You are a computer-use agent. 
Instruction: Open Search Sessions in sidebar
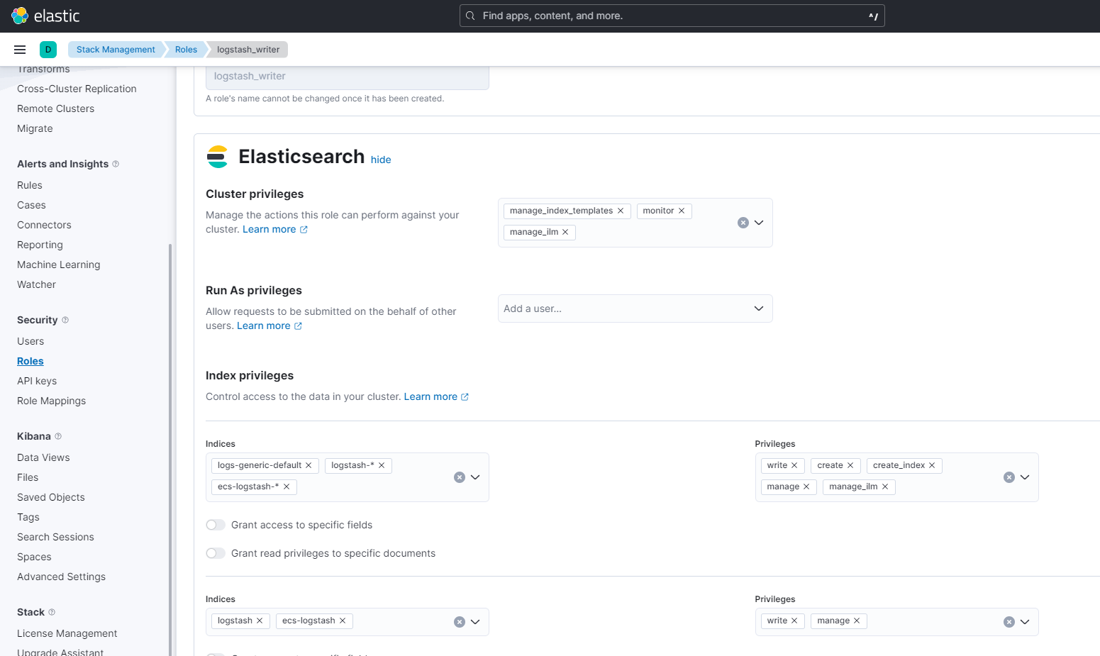coord(55,537)
